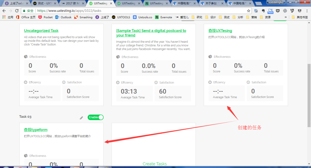Image resolution: width=311 pixels, height=168 pixels.
Task: Expand the 分析 bookmarks folder
Action: 238,17
